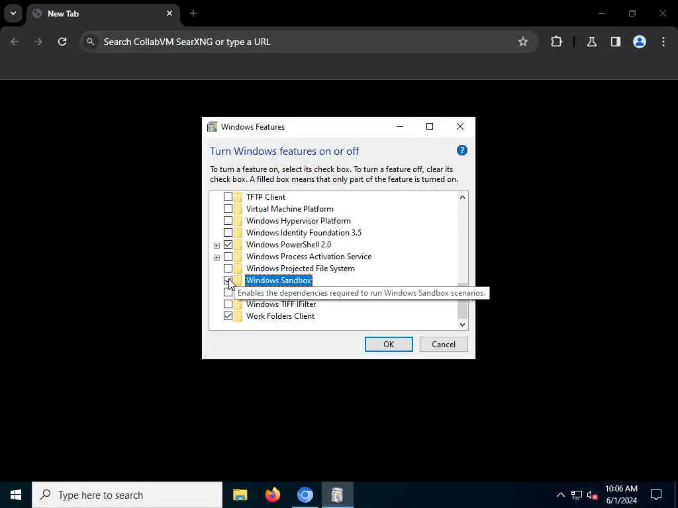The height and width of the screenshot is (508, 678).
Task: Open Chrome Labs flask icon
Action: click(x=592, y=42)
